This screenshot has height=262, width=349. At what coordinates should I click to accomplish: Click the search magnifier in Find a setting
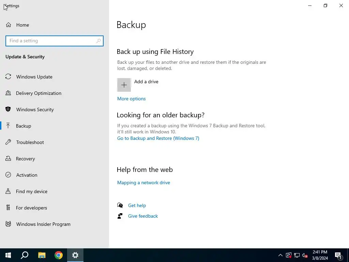98,41
